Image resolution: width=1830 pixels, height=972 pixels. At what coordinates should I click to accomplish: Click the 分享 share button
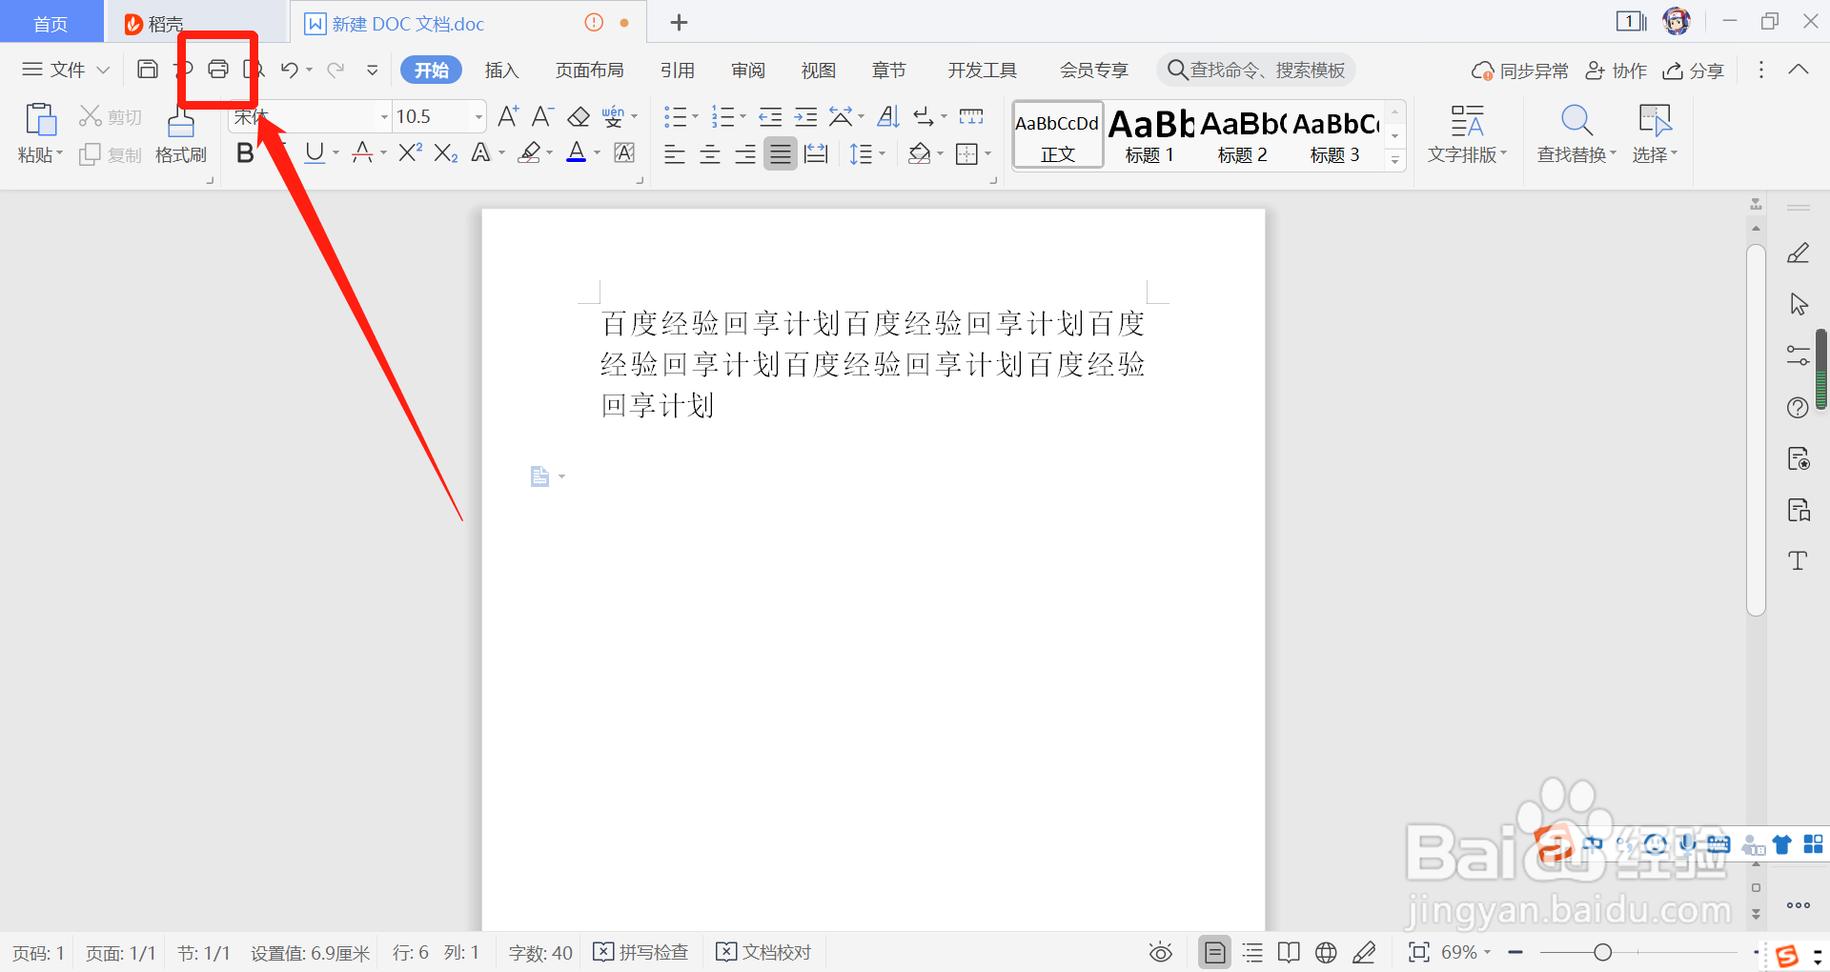[x=1694, y=70]
